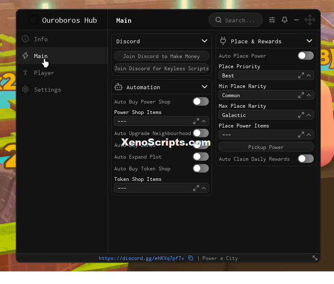Expand Place Power Items list with arrows icon
334x284 pixels.
pos(301,135)
